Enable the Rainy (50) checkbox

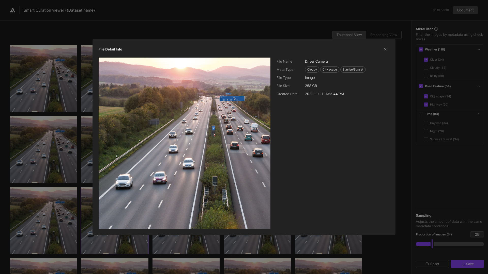tap(426, 76)
